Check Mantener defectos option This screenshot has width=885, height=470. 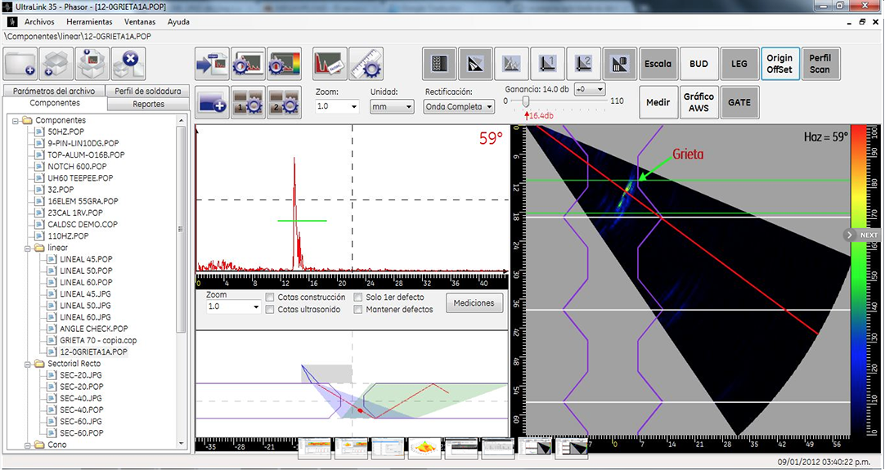tap(358, 309)
